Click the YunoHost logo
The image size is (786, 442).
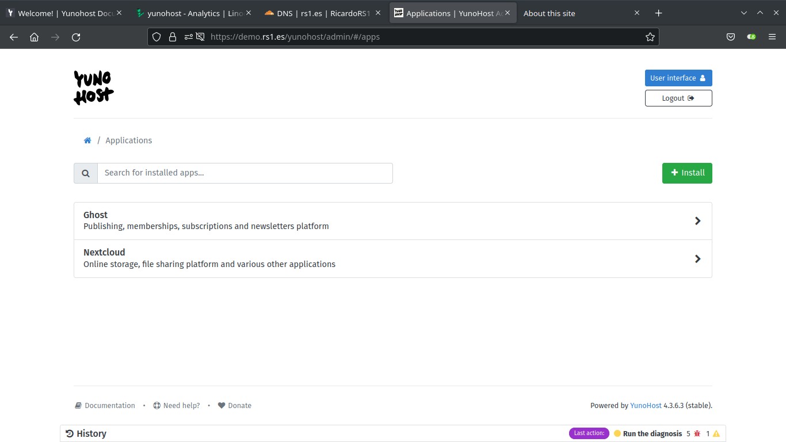[x=93, y=87]
